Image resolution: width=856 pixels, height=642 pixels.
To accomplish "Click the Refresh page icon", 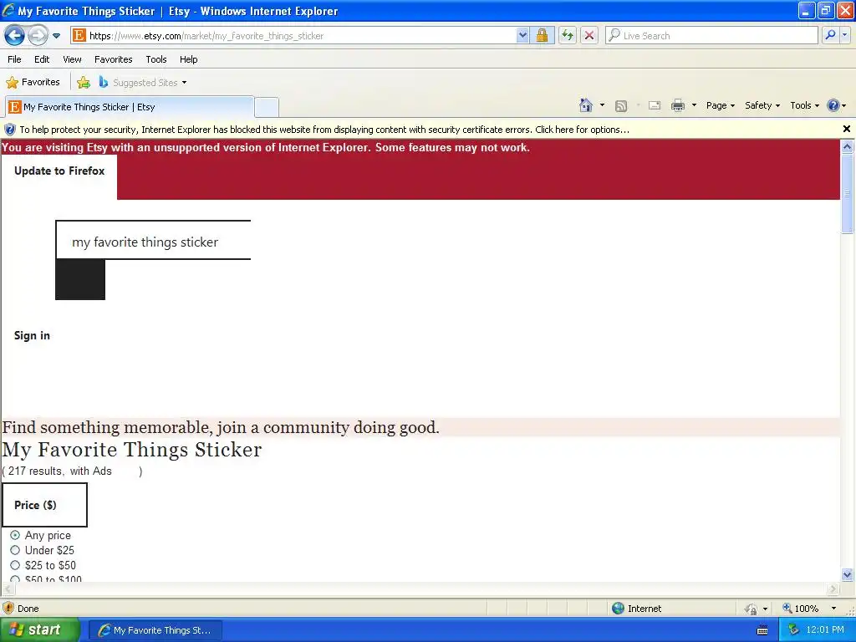I will coord(568,35).
